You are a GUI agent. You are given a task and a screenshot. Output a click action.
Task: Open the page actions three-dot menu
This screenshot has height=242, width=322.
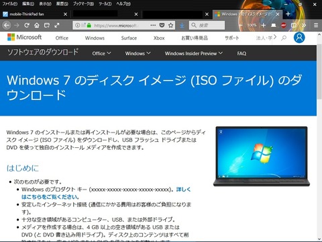coord(153,26)
